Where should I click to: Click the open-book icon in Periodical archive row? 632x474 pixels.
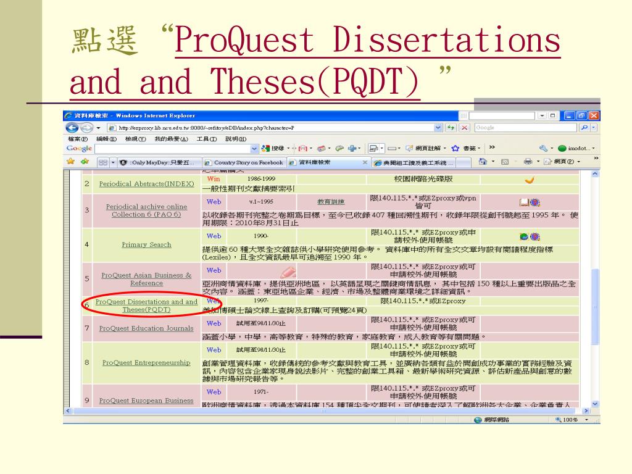[x=524, y=202]
